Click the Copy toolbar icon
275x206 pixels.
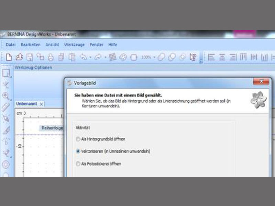pos(61,57)
